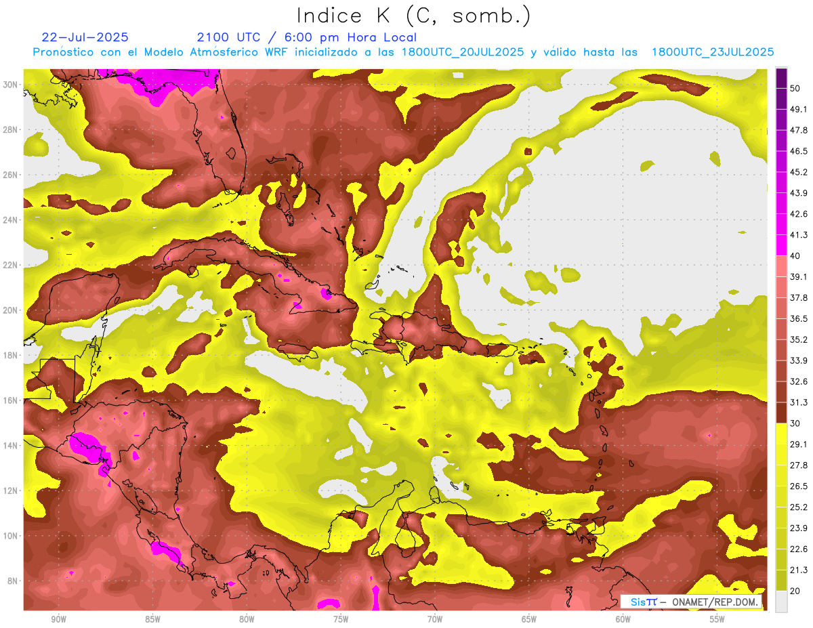813x628 pixels.
Task: Click the '21.3' value on the color scale
Action: pos(799,570)
